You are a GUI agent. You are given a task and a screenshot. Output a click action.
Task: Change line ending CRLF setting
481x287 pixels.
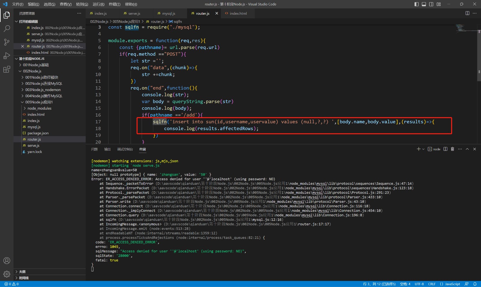[432, 284]
